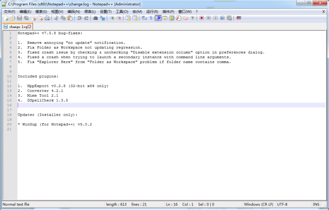Open the 工具(O) menu
Image resolution: width=329 pixels, height=210 pixels.
pos(122,11)
